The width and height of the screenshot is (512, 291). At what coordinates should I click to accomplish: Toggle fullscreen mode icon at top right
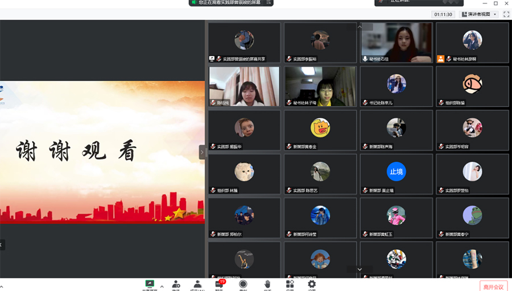pos(505,14)
